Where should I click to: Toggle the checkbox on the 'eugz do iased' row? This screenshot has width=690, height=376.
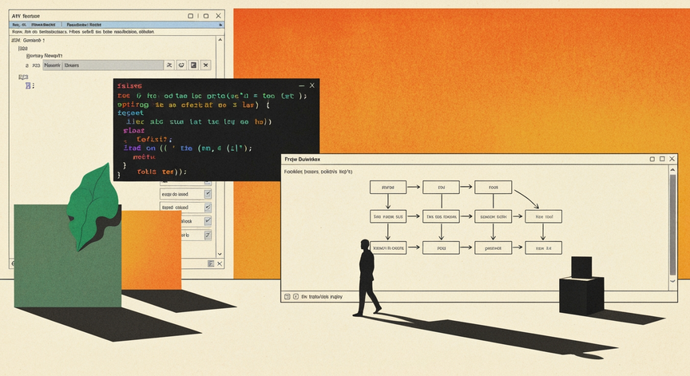click(208, 193)
